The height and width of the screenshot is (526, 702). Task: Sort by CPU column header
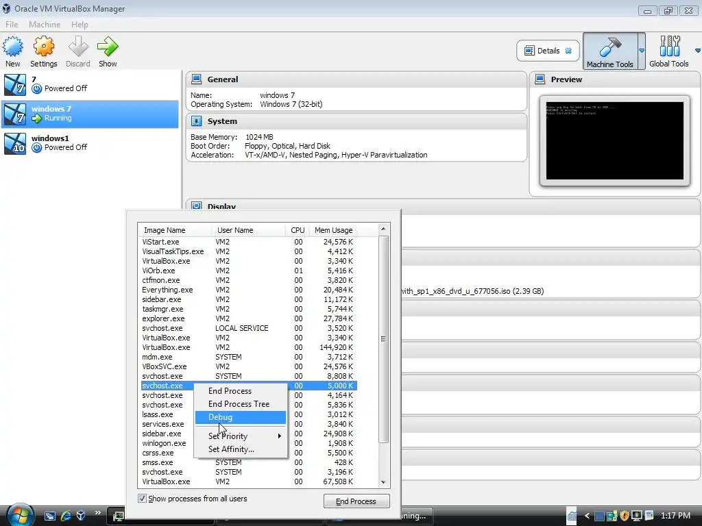298,230
